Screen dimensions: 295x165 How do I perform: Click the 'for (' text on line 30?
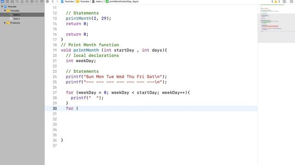coord(72,109)
